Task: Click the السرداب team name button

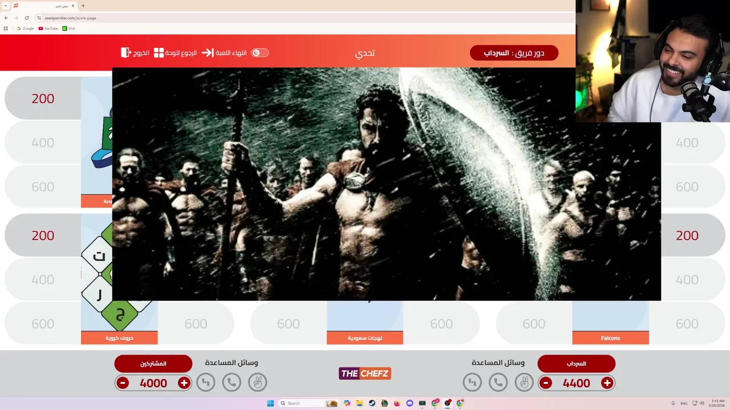Action: coord(576,363)
